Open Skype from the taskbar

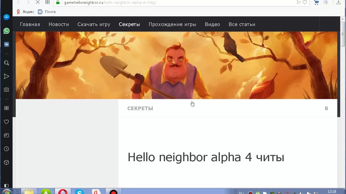coord(79,191)
